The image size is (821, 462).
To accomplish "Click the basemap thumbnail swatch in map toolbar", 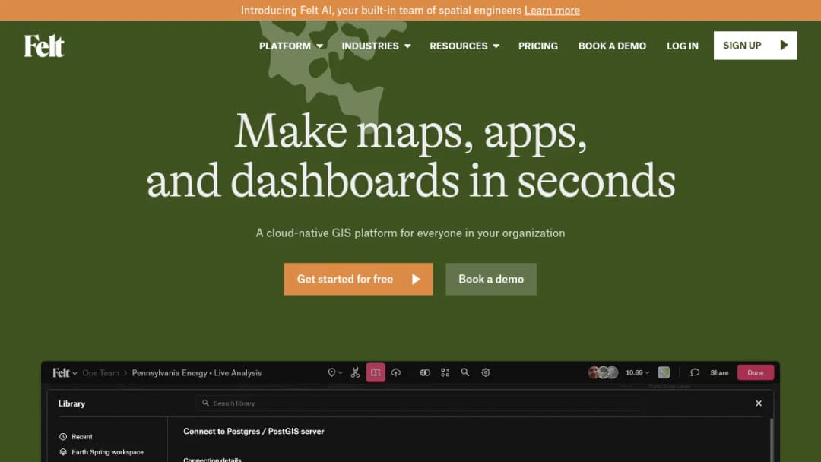I will pyautogui.click(x=664, y=372).
